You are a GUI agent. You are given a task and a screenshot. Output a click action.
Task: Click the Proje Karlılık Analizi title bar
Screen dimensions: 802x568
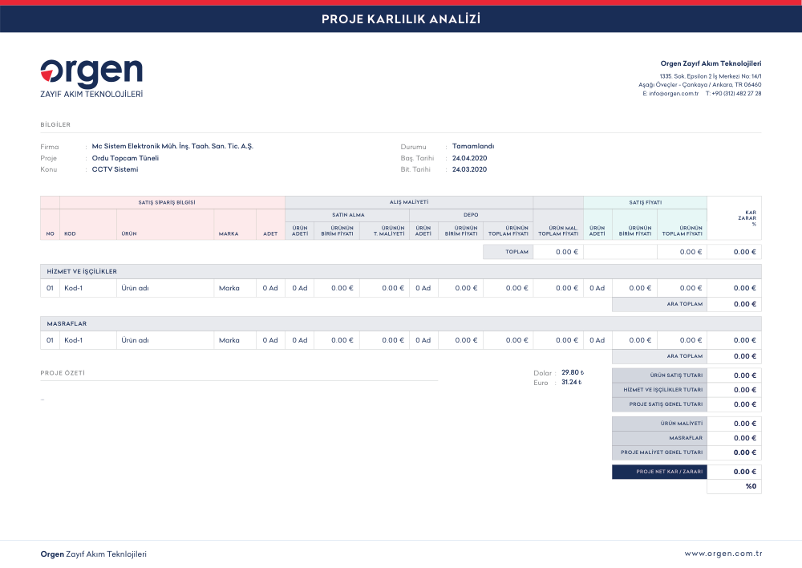(x=401, y=19)
